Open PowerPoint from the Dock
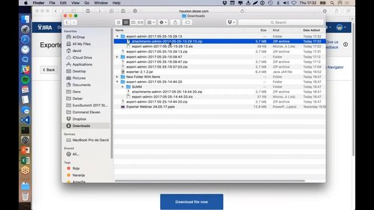Image resolution: width=374 pixels, height=210 pixels. click(25, 150)
